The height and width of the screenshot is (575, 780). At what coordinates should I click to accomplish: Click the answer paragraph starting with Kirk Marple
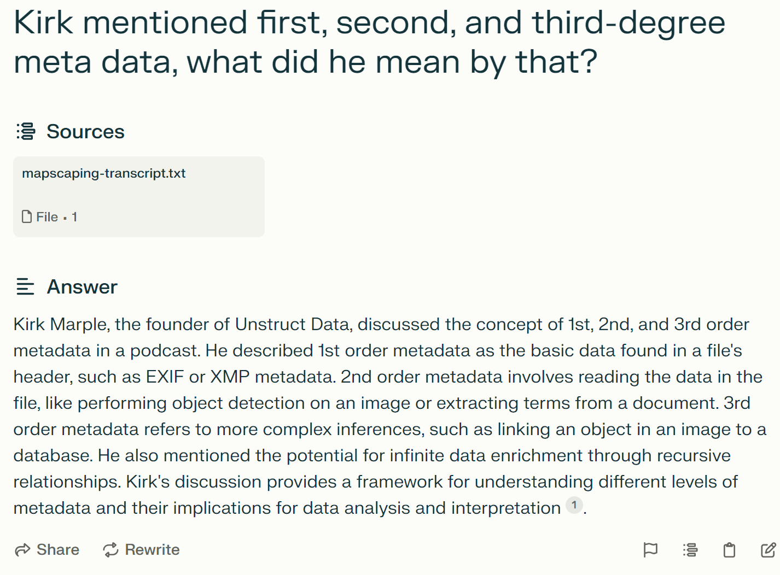pyautogui.click(x=383, y=416)
